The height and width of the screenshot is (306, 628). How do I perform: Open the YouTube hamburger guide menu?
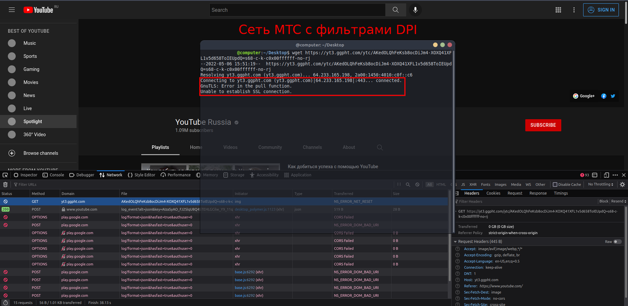coord(12,10)
